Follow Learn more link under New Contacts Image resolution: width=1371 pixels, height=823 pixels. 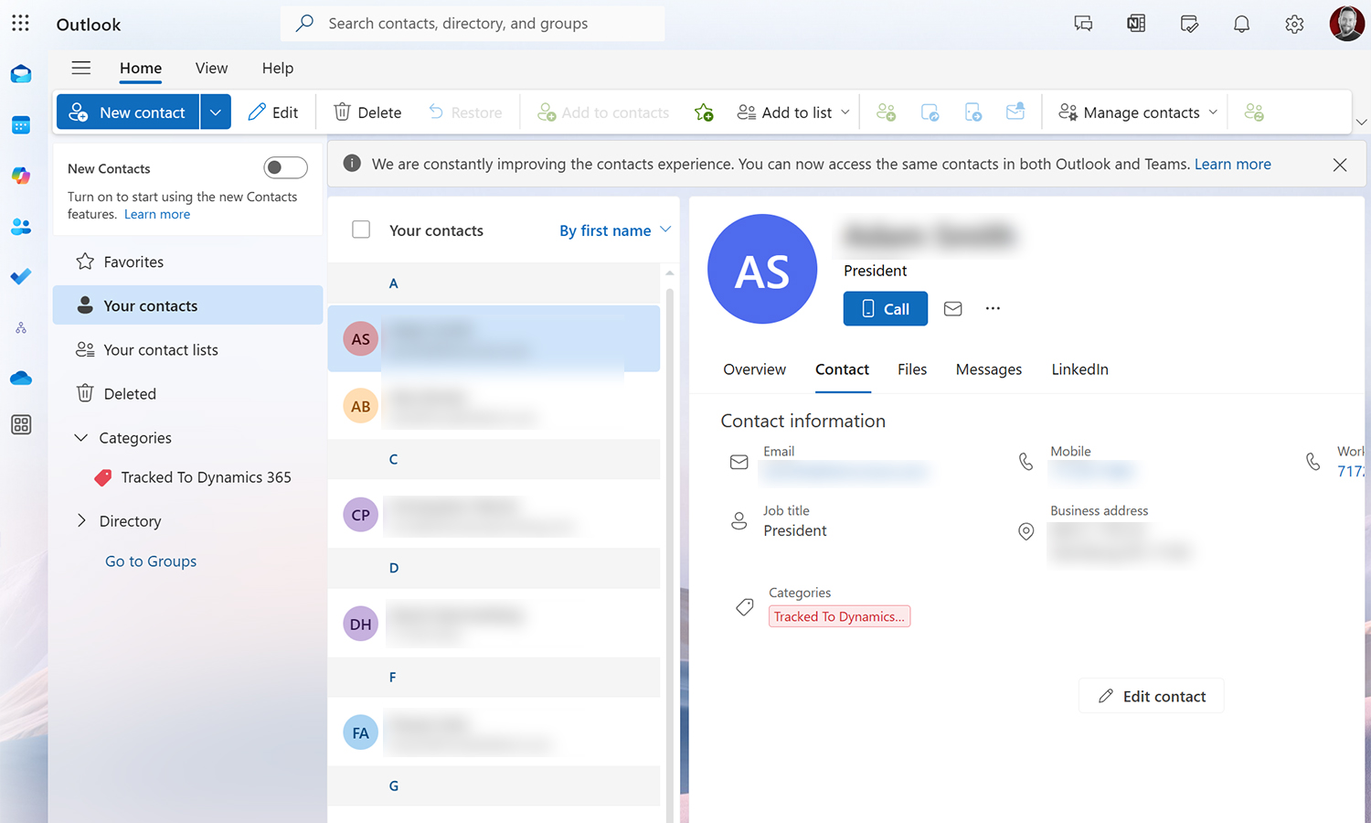click(157, 214)
